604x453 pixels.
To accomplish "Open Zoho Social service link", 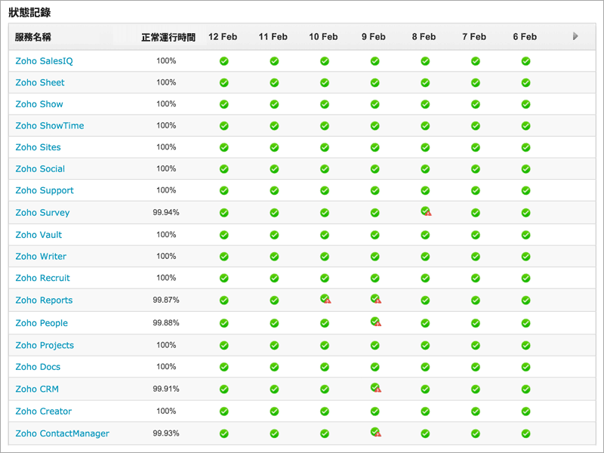I will 40,168.
